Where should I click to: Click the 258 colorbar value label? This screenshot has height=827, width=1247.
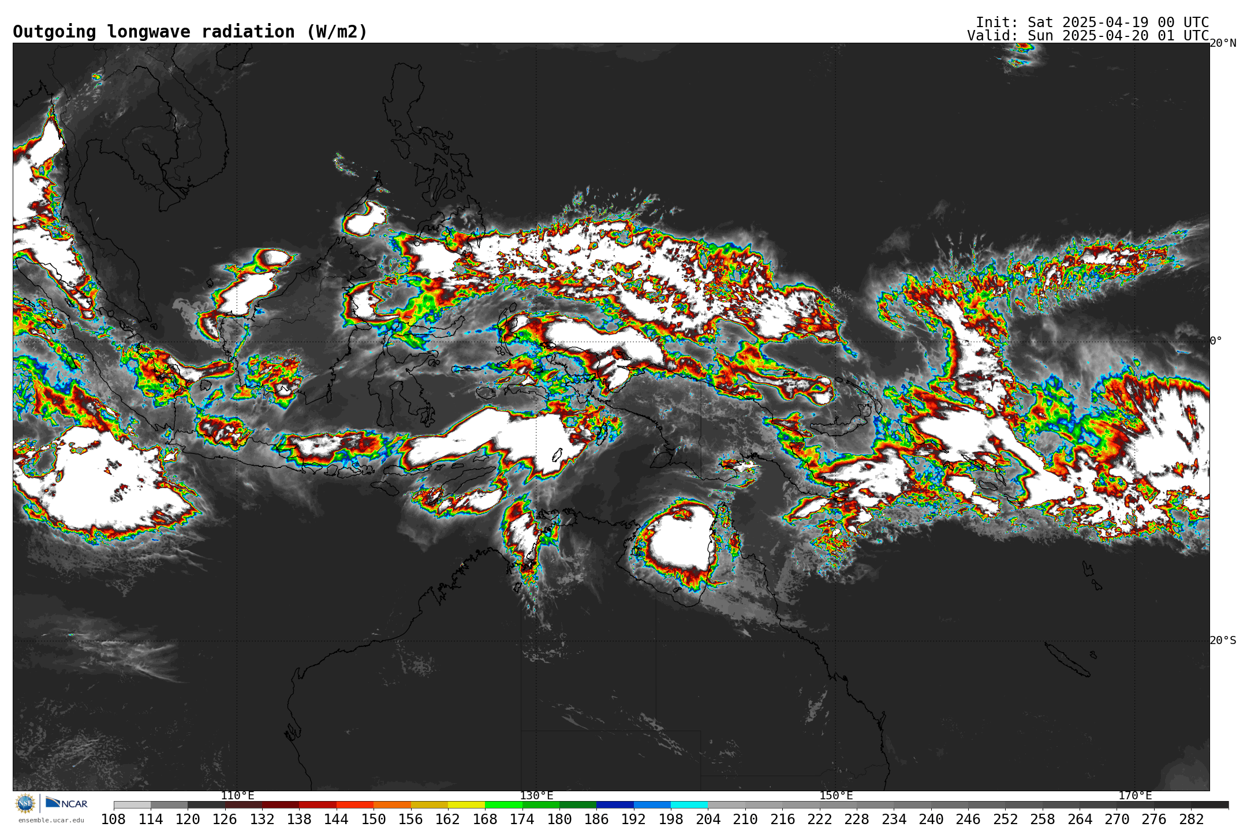1042,819
